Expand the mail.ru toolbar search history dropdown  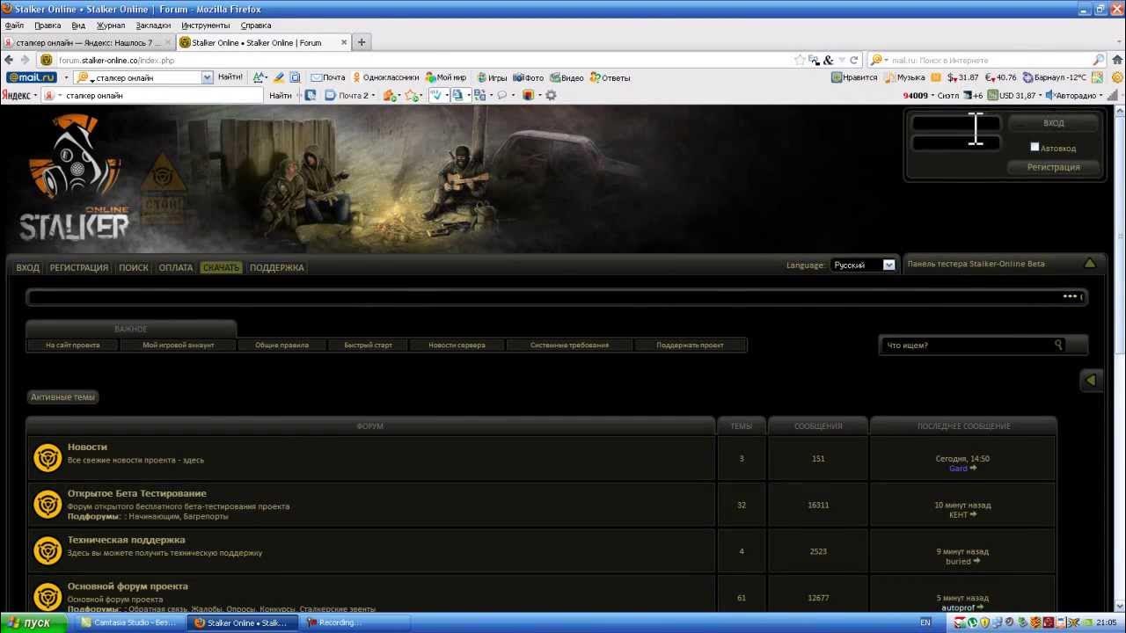pyautogui.click(x=208, y=77)
